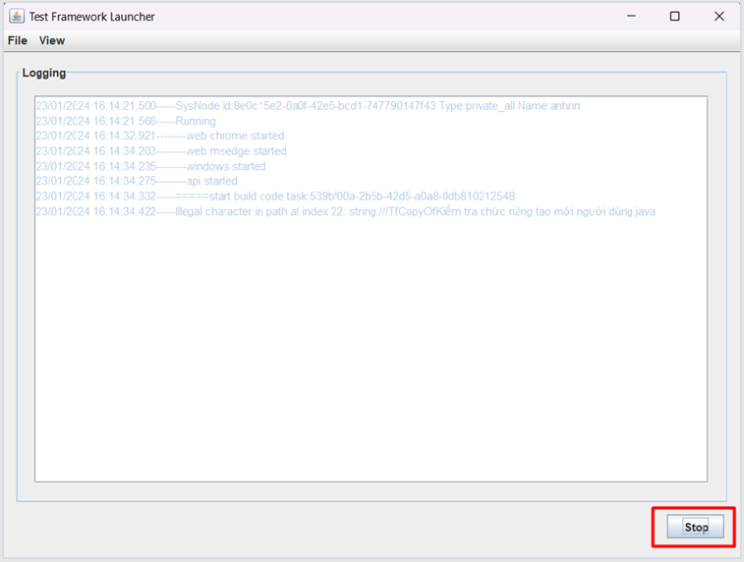The height and width of the screenshot is (562, 744).
Task: Open the View menu
Action: (x=52, y=40)
